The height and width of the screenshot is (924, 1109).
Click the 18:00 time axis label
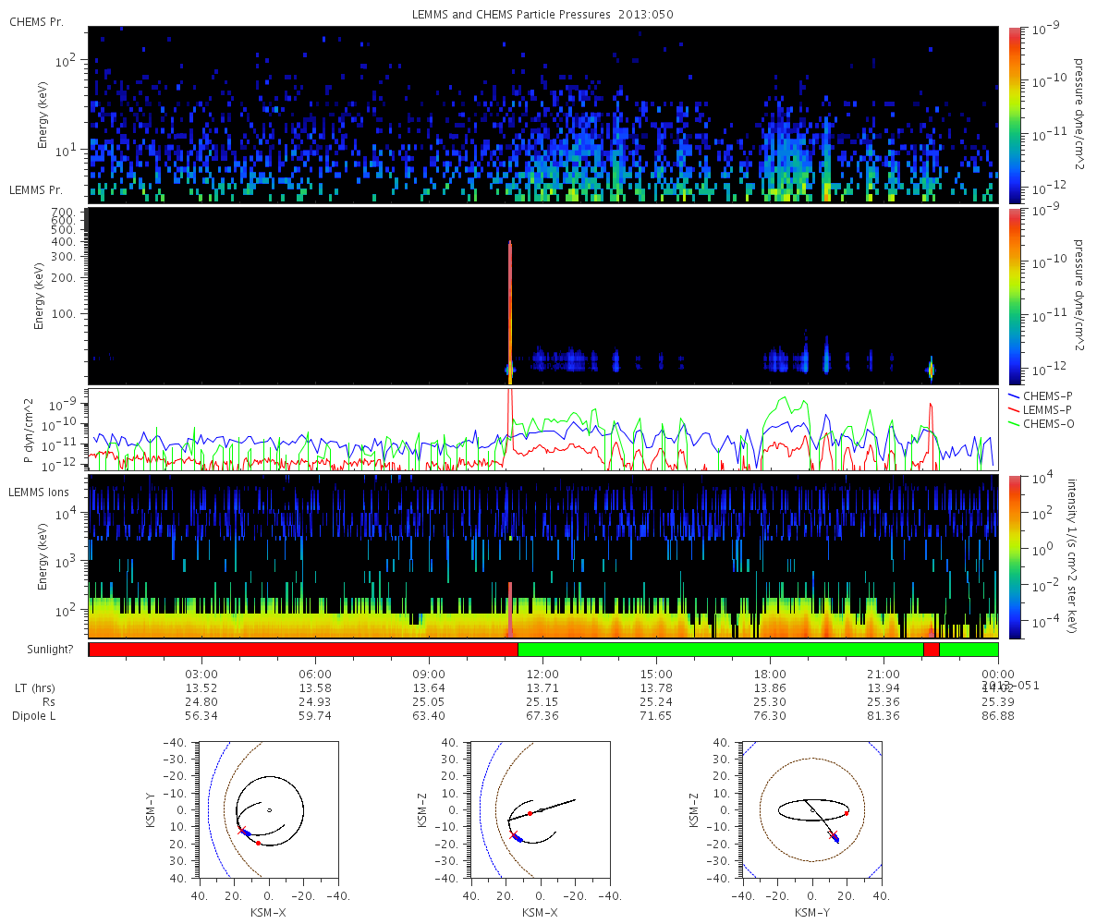click(770, 674)
